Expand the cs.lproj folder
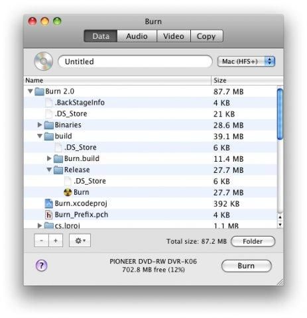The height and width of the screenshot is (318, 307). (40, 225)
